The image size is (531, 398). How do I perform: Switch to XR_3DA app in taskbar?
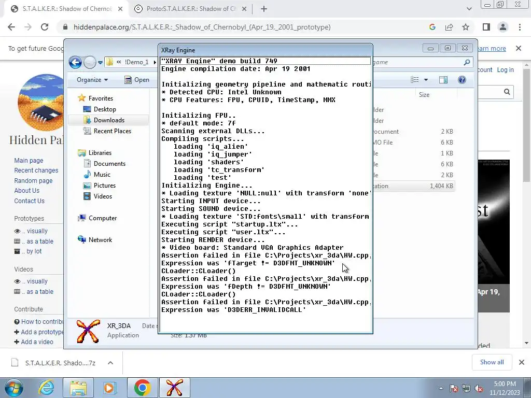[174, 388]
